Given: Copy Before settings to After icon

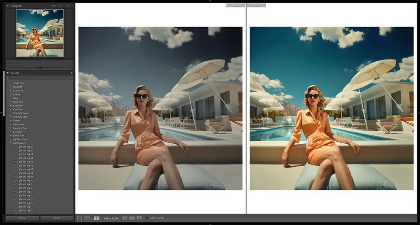Looking at the screenshot, I should tap(125, 218).
